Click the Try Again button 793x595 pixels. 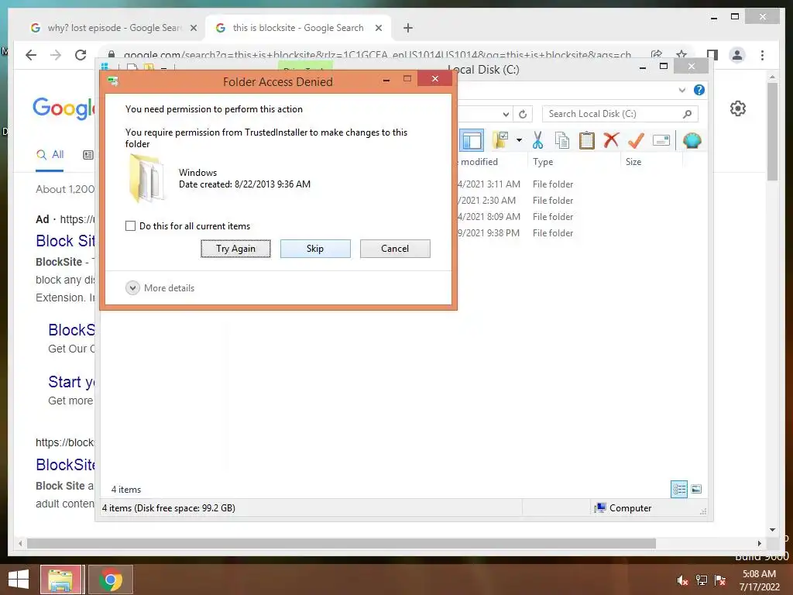pyautogui.click(x=235, y=249)
